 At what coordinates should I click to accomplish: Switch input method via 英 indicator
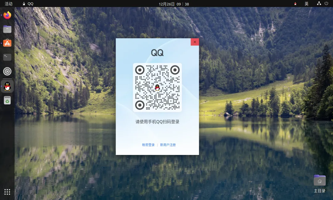pos(306,4)
